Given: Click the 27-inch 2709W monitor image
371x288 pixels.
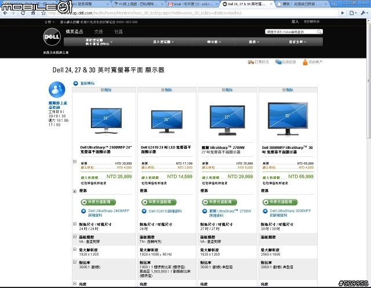Looking at the screenshot, I should pos(227,120).
